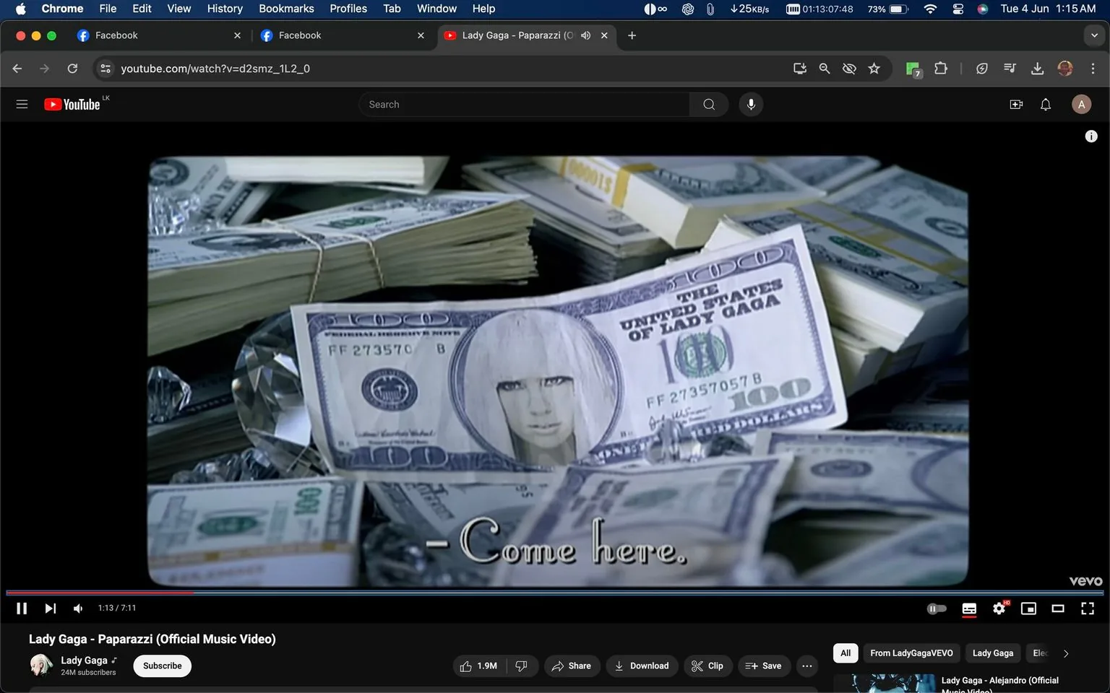The image size is (1110, 693).
Task: Mute the video volume
Action: (x=77, y=608)
